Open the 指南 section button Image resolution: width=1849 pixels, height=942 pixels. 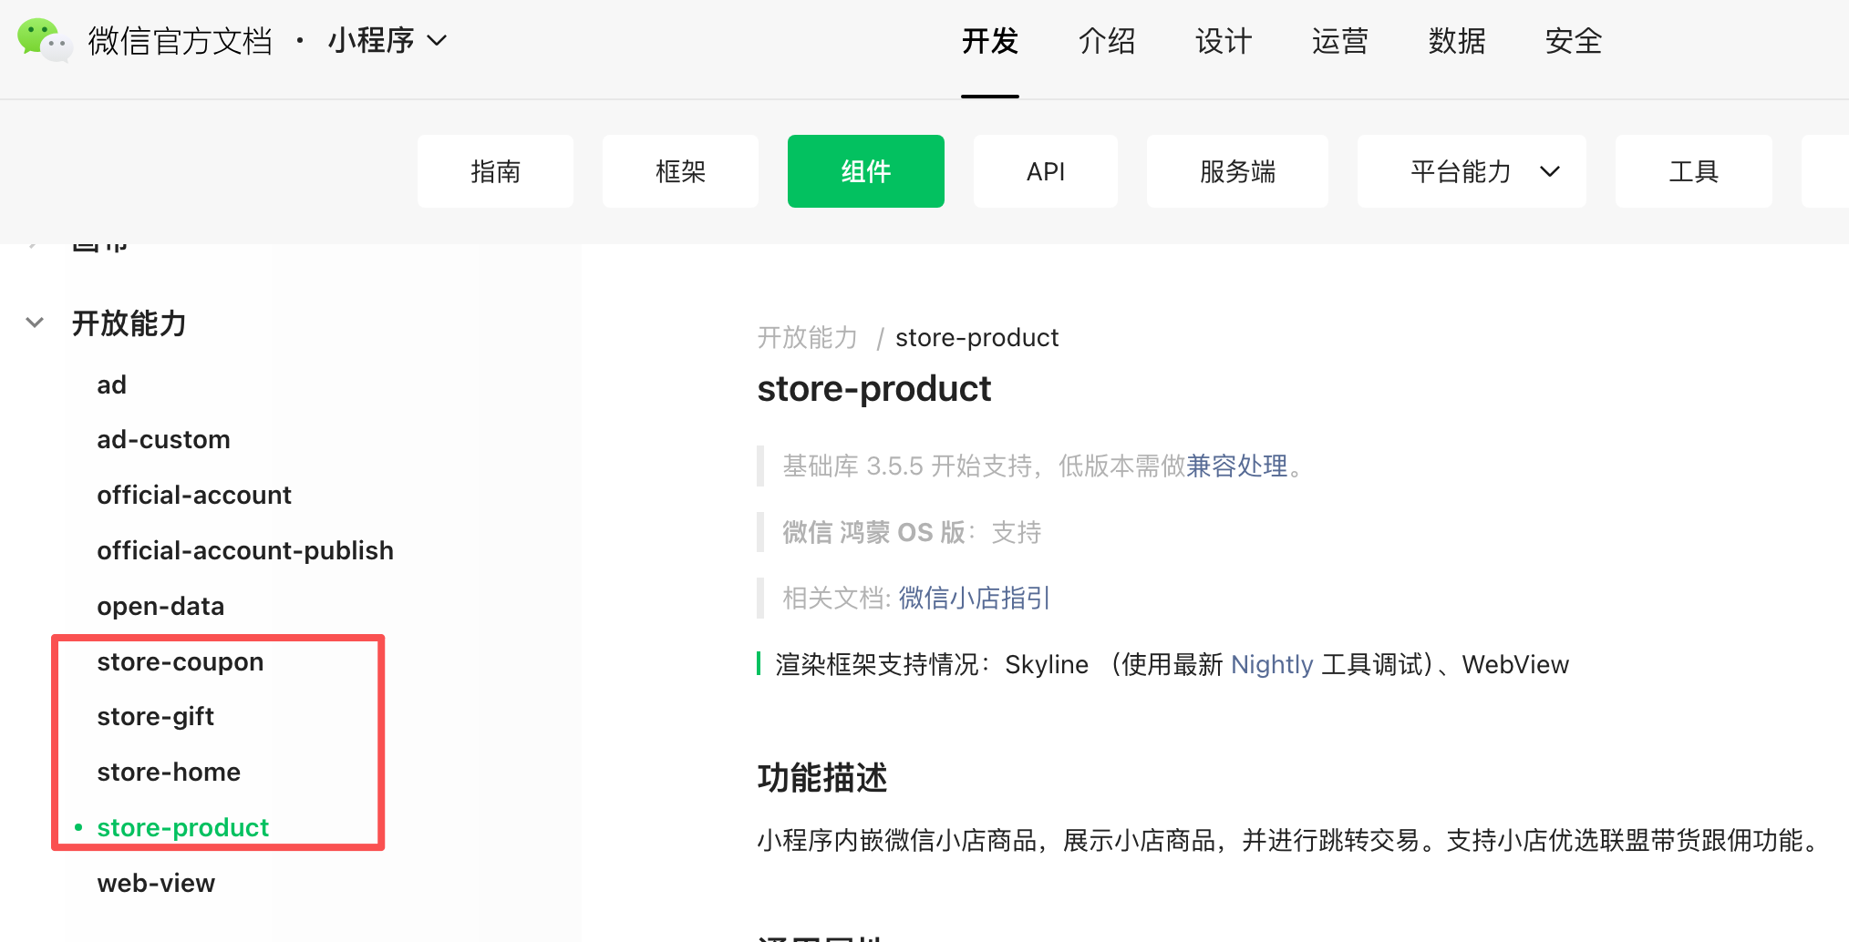click(x=495, y=171)
